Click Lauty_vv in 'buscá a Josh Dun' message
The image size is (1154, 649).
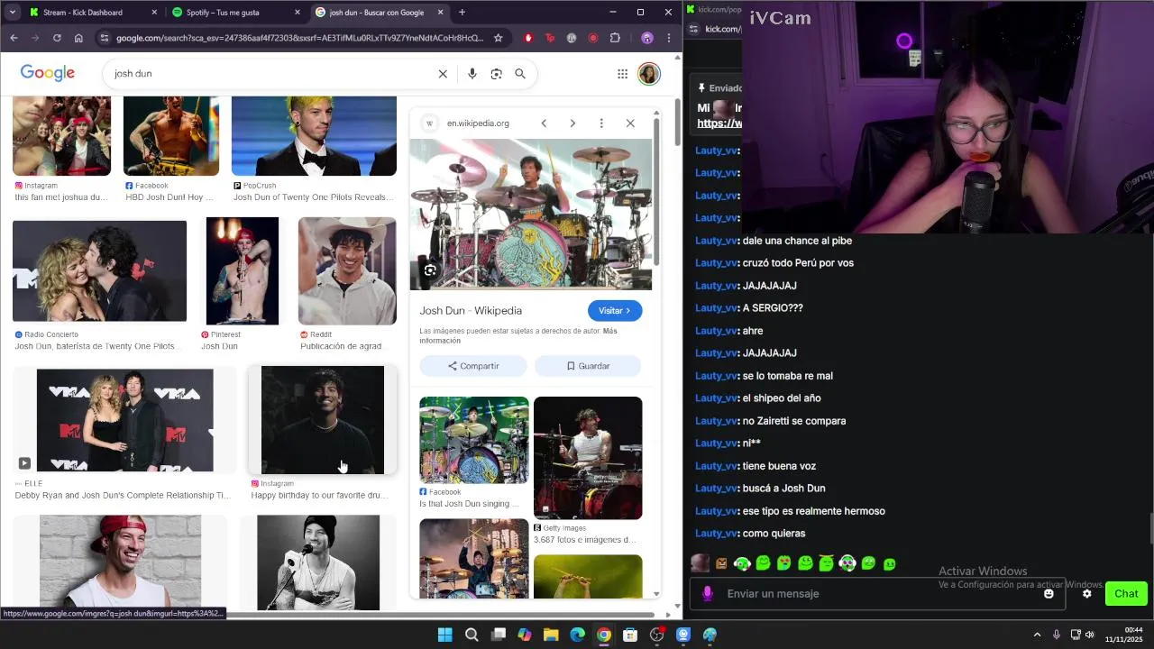[x=717, y=489]
